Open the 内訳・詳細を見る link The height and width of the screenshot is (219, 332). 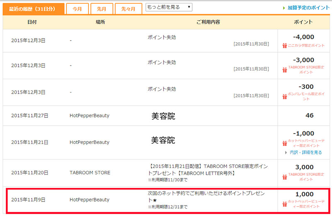306,152
